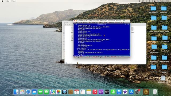Click the line 'until cy>420;'
Viewport: 171px width, 96px height.
pos(81,48)
